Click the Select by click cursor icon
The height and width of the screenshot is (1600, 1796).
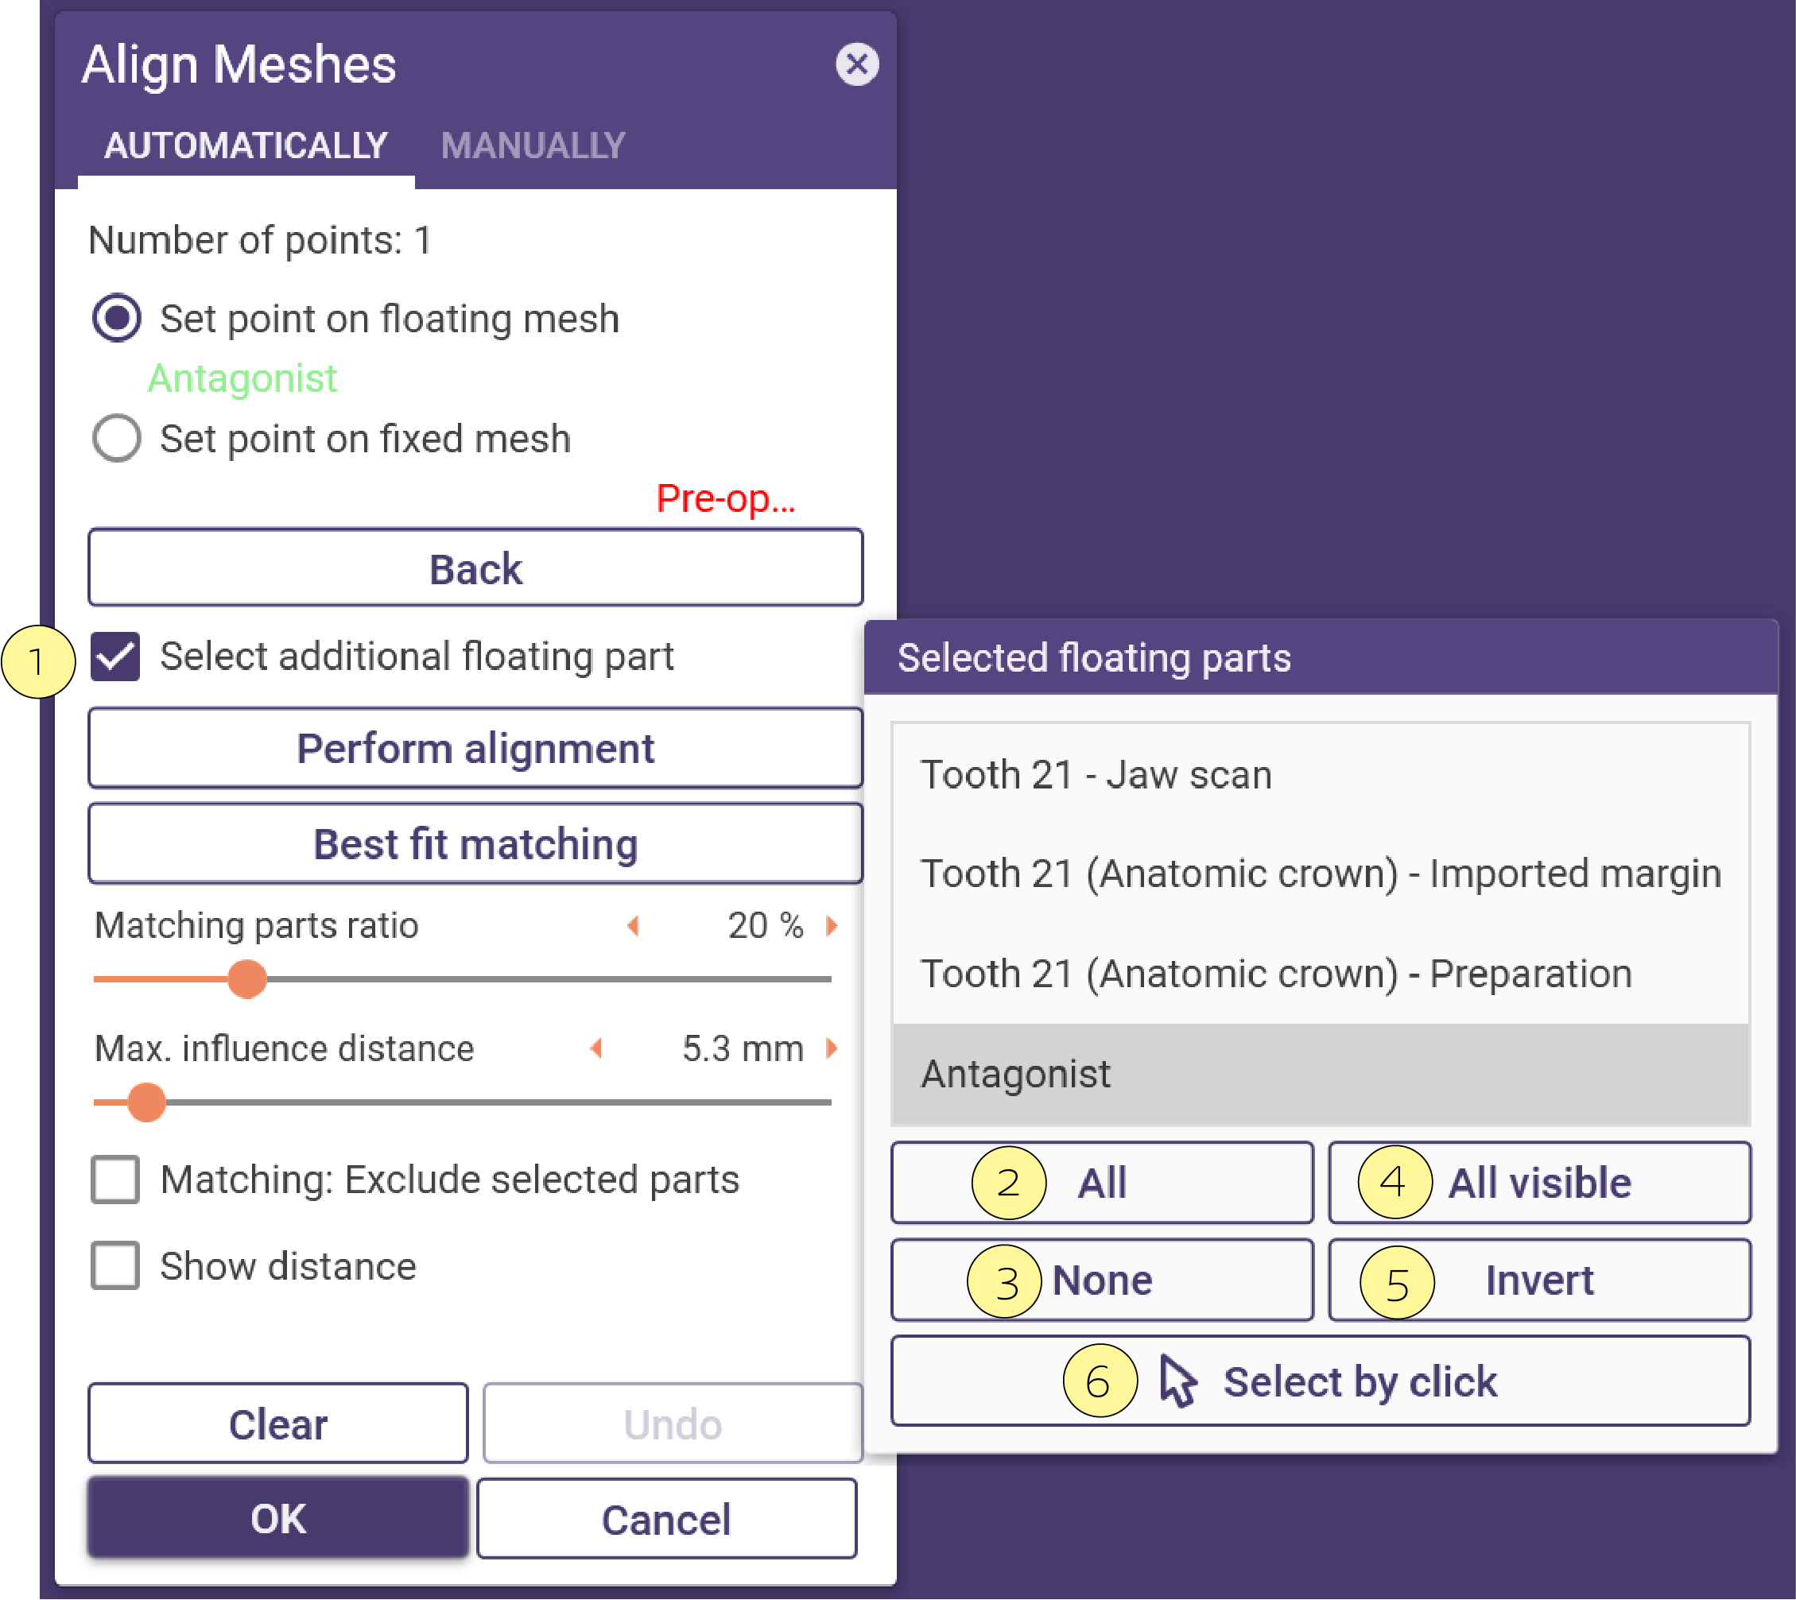click(x=1177, y=1380)
